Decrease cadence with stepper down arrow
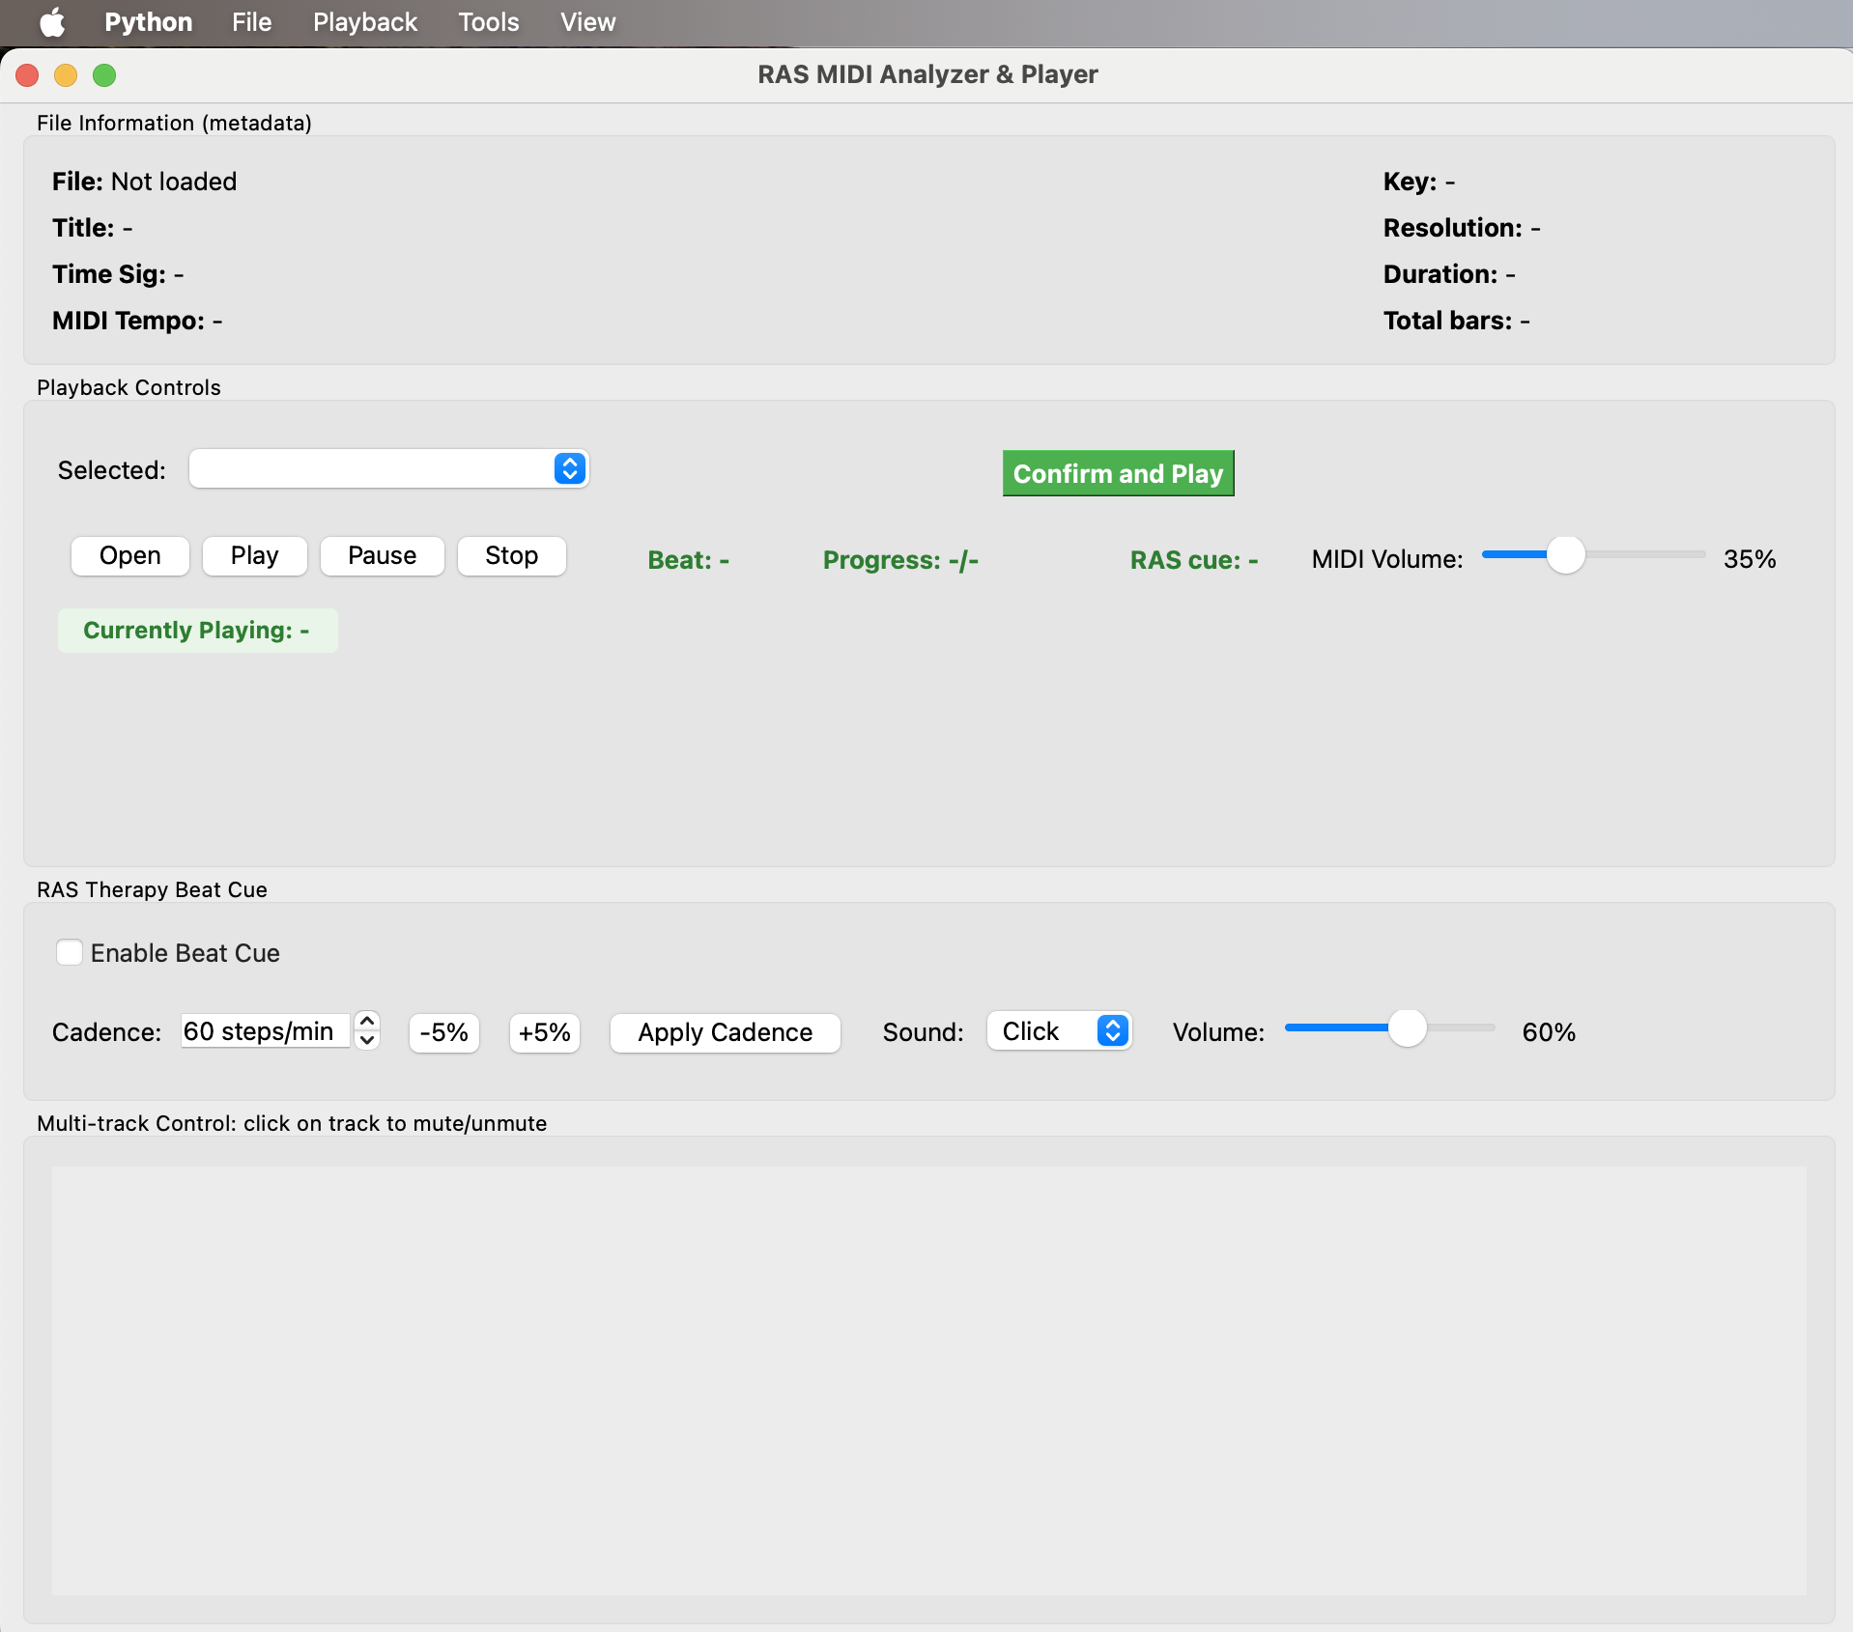This screenshot has height=1632, width=1853. click(x=367, y=1041)
